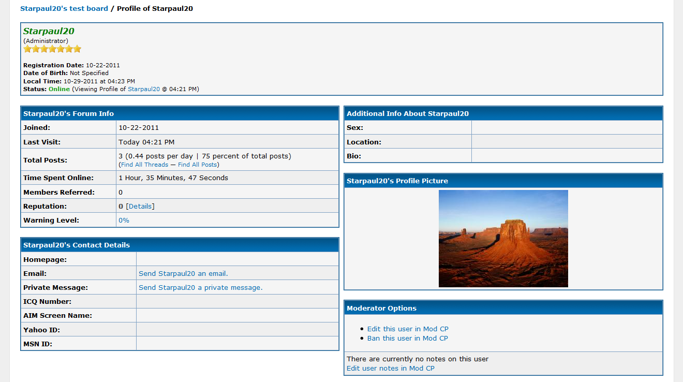Viewport: 683px width, 382px height.
Task: View reputation Details link
Action: (x=140, y=206)
